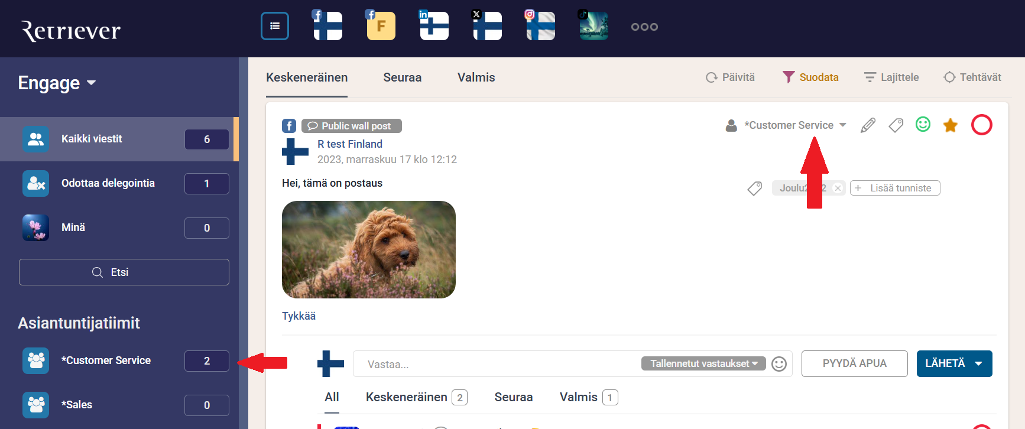This screenshot has width=1025, height=429.
Task: Open emoji picker in reply box
Action: click(779, 364)
